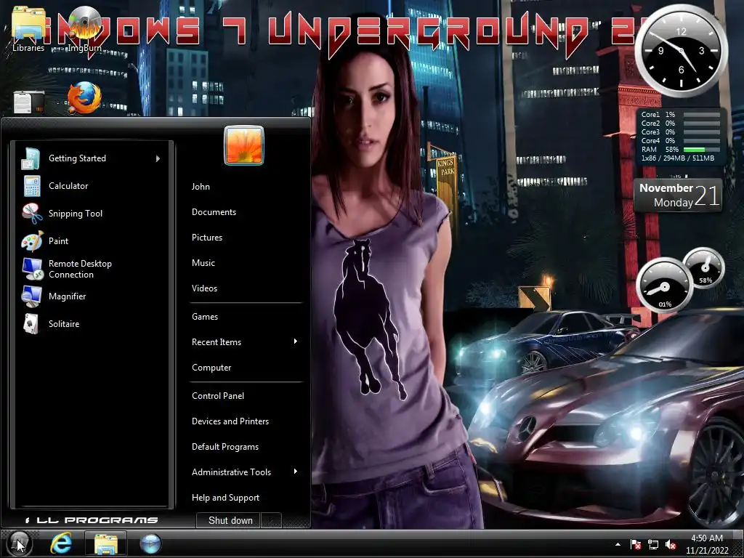
Task: Click the Solitaire cards icon
Action: tap(31, 324)
